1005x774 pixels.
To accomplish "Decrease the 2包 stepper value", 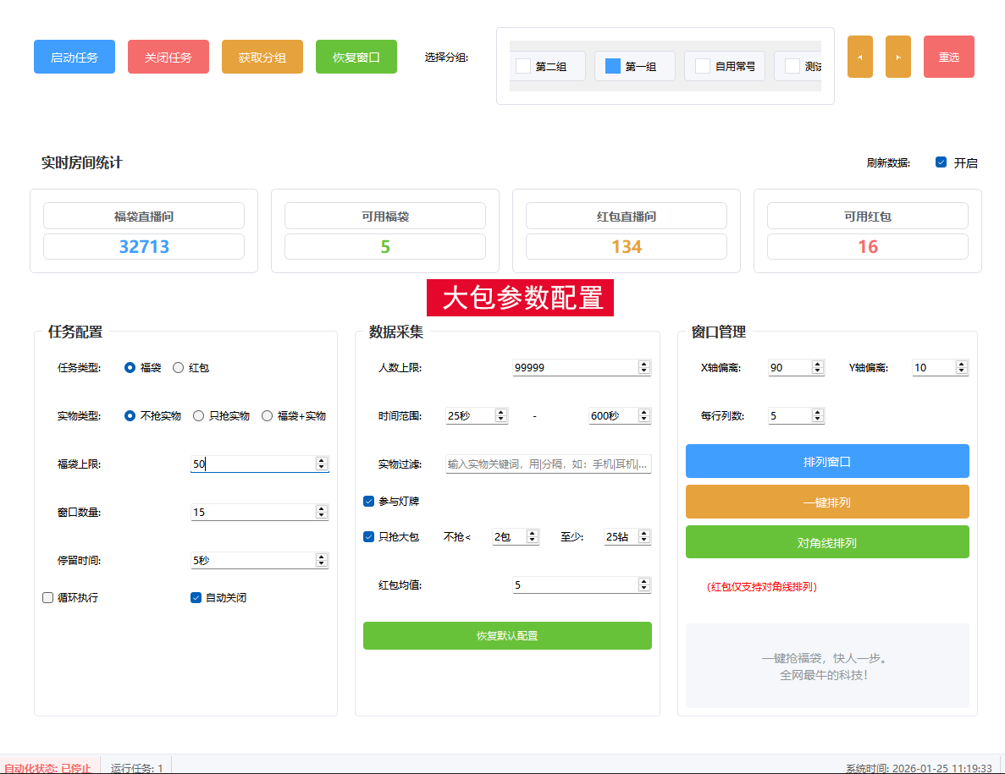I will tap(532, 541).
